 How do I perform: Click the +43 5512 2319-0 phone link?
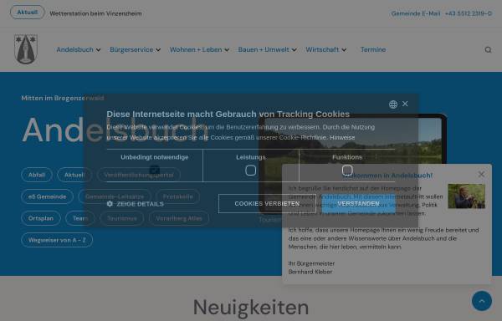coord(468,13)
